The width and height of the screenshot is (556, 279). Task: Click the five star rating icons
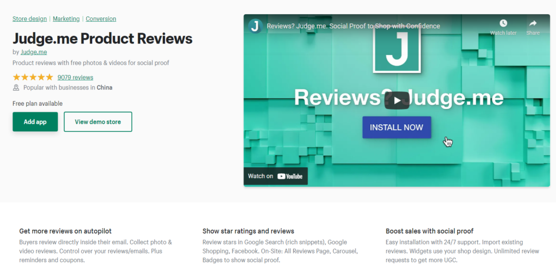pyautogui.click(x=33, y=77)
